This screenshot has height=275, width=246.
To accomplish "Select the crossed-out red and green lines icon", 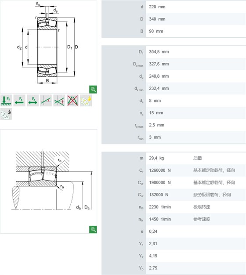I will (x=72, y=101).
